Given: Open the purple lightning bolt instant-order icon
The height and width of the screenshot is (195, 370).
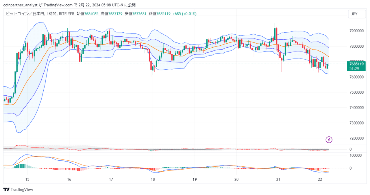Looking at the screenshot, I should (329, 140).
